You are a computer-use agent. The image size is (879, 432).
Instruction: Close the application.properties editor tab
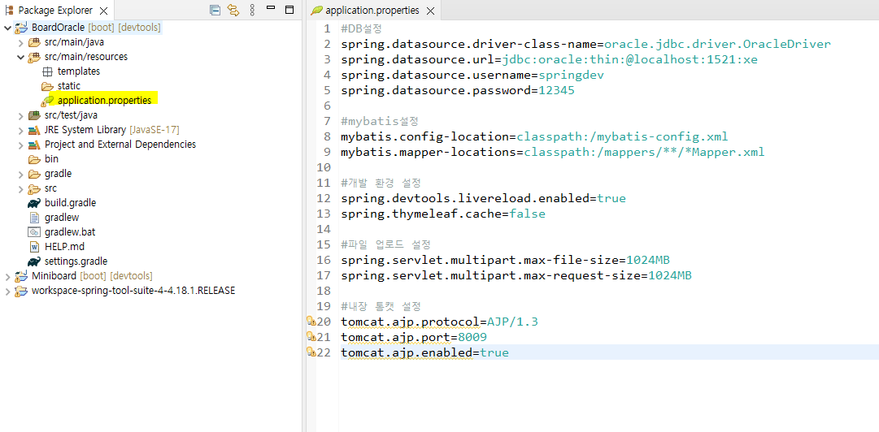pyautogui.click(x=430, y=11)
